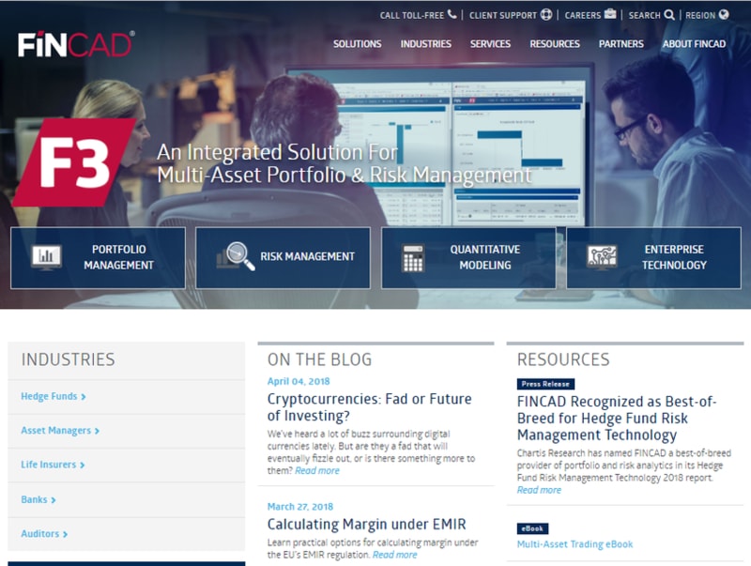The height and width of the screenshot is (566, 751).
Task: Click the Quantitative Modeling button
Action: click(x=468, y=257)
